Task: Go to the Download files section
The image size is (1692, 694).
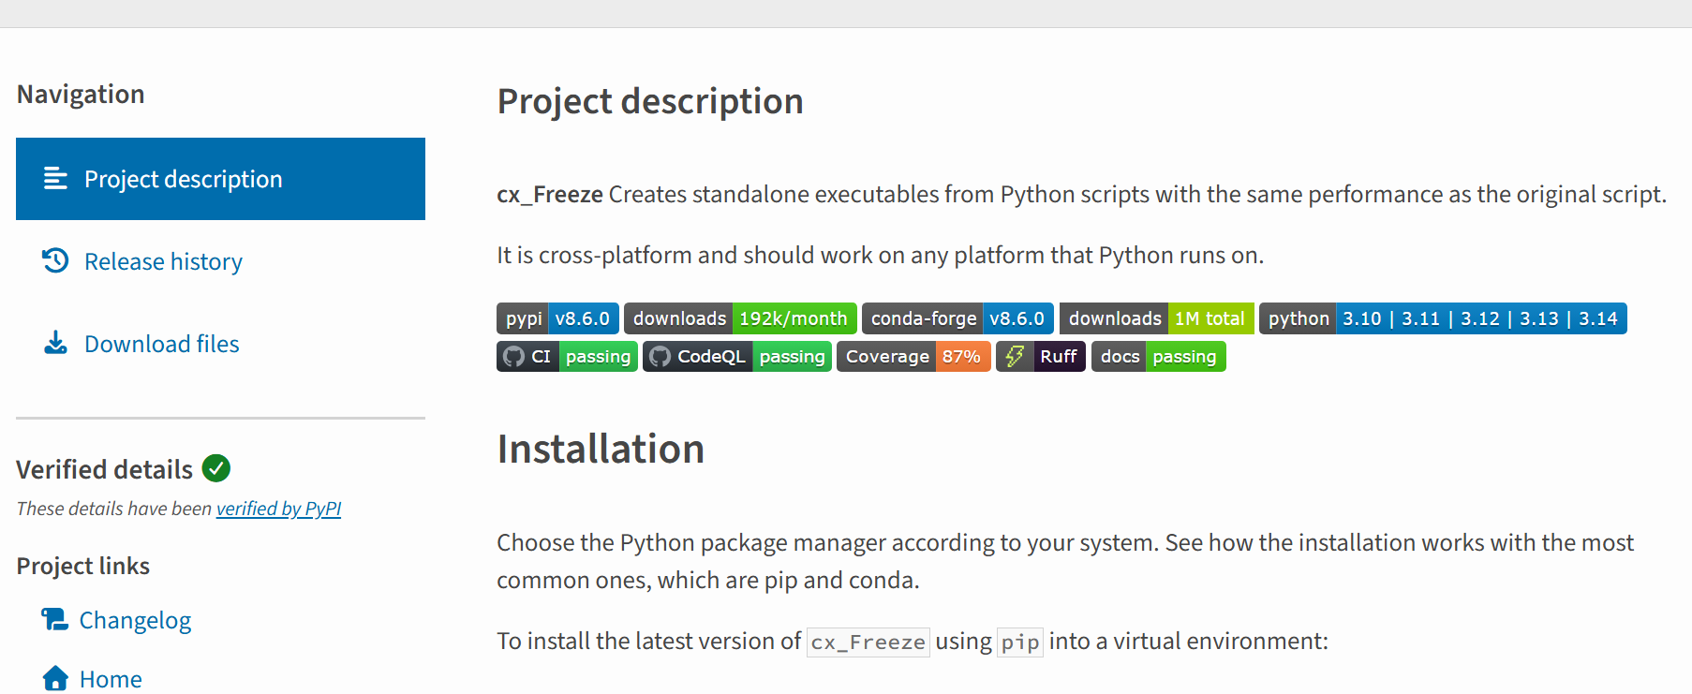Action: tap(161, 344)
